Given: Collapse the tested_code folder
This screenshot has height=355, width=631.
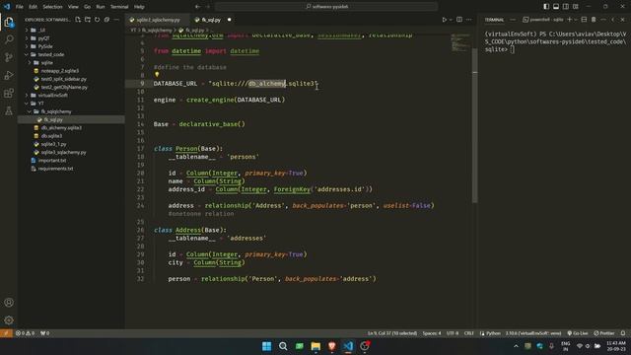Looking at the screenshot, I should point(50,54).
